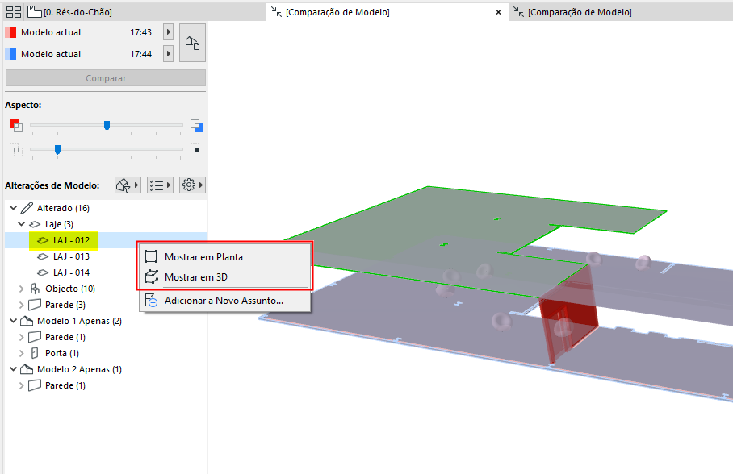Collapse the Alterado (16) group

13,208
